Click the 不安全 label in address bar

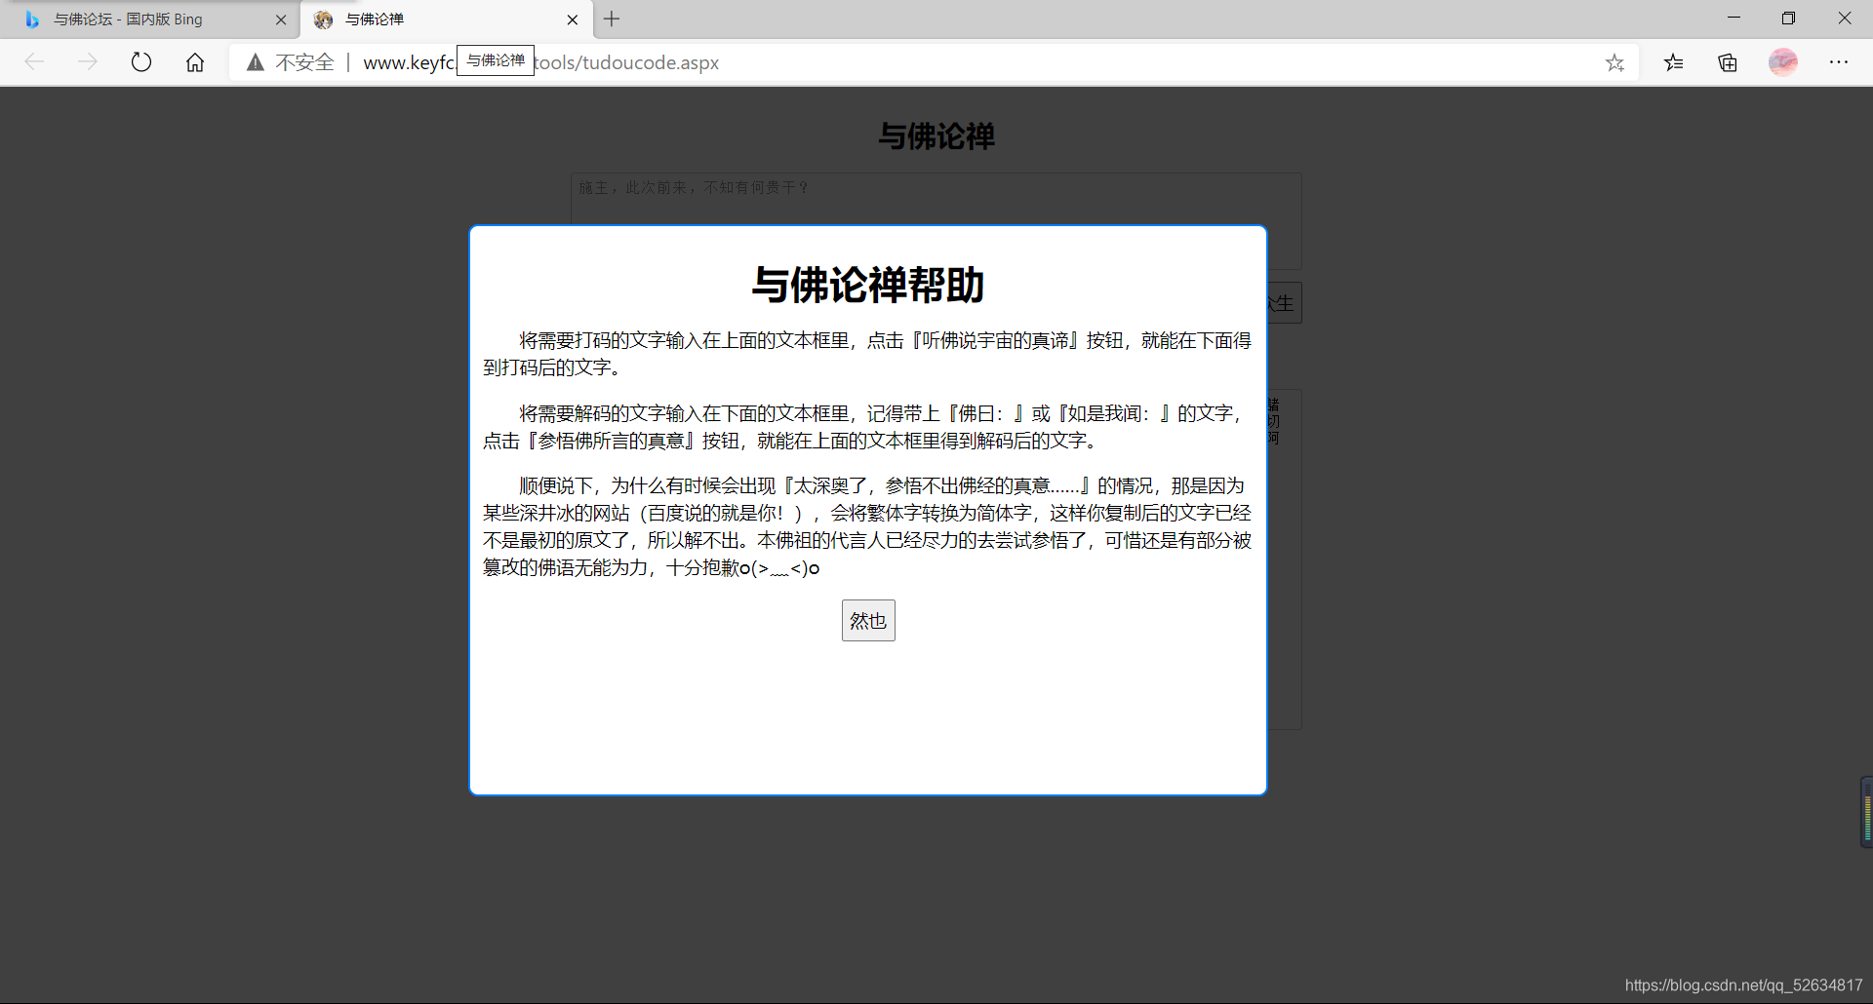(x=304, y=62)
